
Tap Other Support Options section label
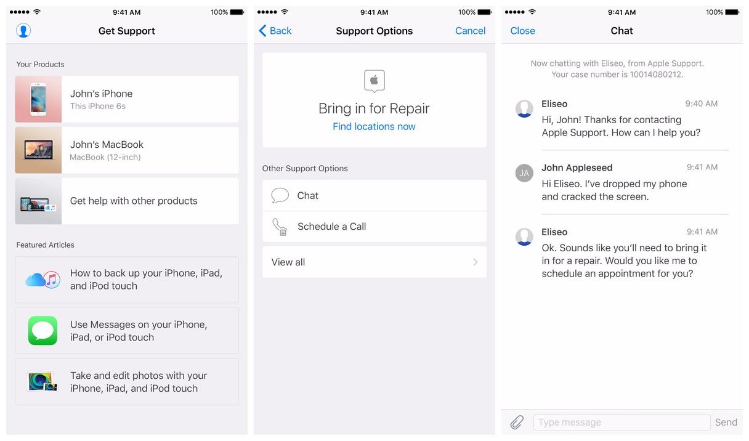(x=305, y=168)
